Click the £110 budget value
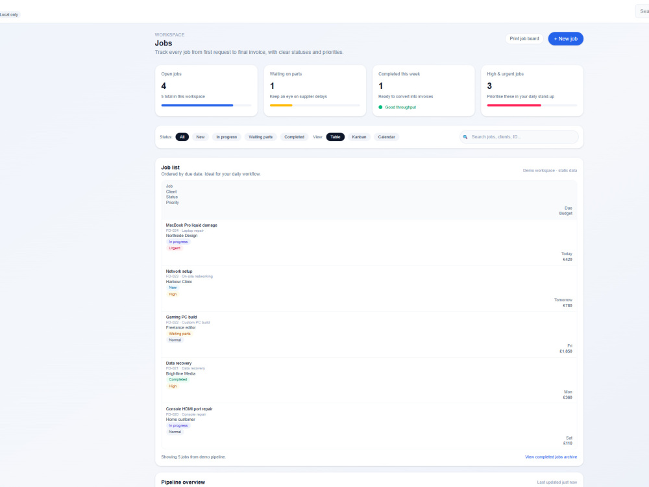The image size is (649, 487). (567, 443)
